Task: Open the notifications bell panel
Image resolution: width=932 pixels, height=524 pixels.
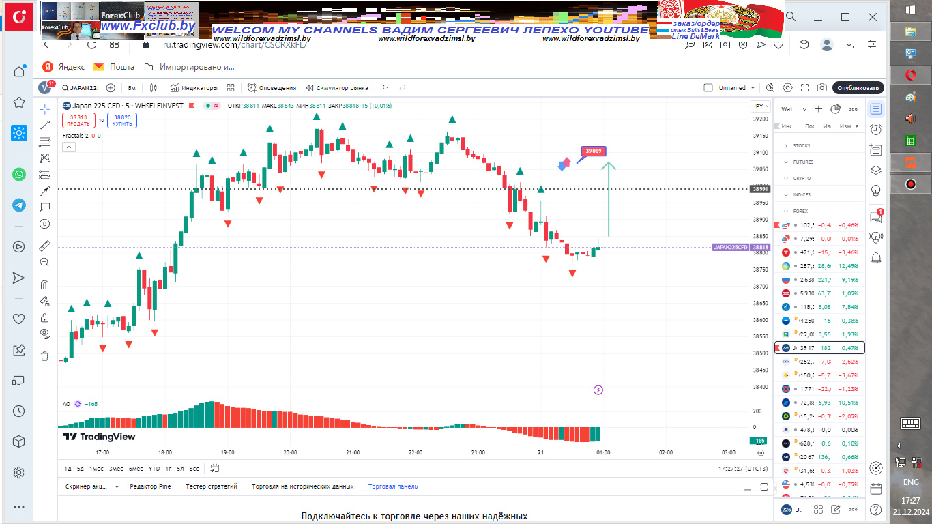Action: coord(876,257)
